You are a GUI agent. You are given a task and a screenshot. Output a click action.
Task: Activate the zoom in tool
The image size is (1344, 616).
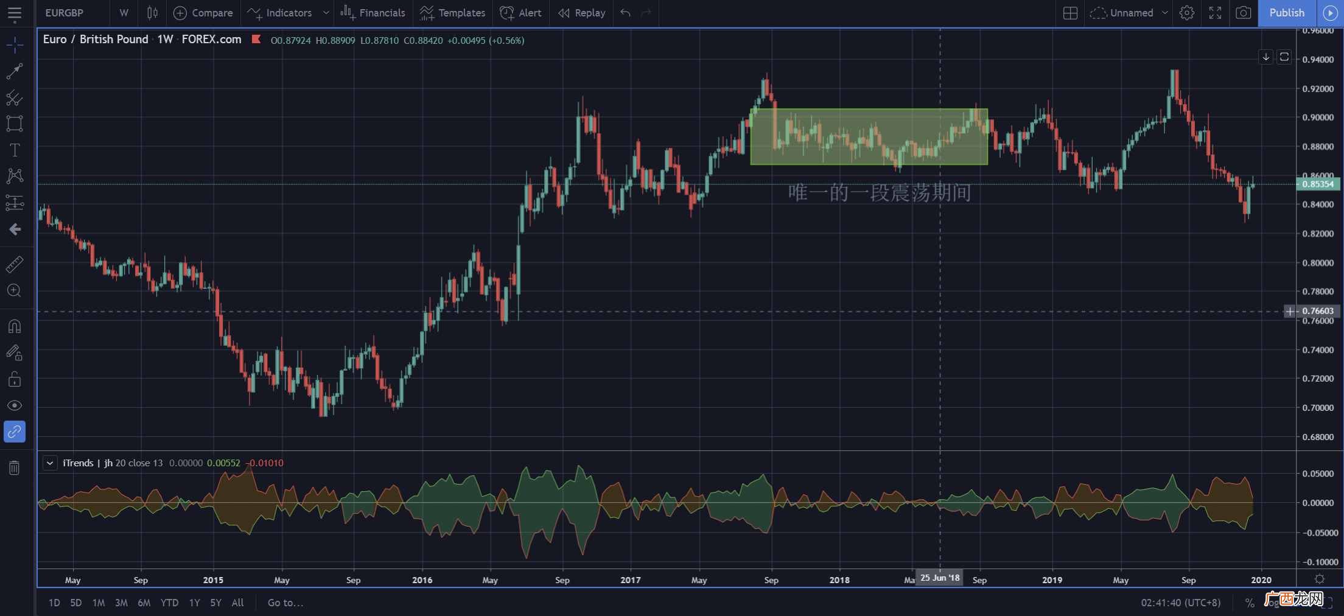(15, 291)
